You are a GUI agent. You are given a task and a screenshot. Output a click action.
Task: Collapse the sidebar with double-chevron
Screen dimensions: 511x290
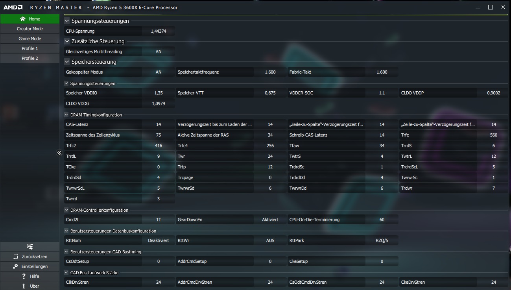click(x=59, y=153)
